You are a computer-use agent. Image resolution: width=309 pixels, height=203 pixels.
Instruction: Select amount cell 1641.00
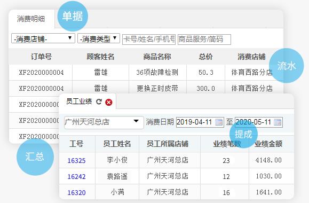(x=268, y=192)
